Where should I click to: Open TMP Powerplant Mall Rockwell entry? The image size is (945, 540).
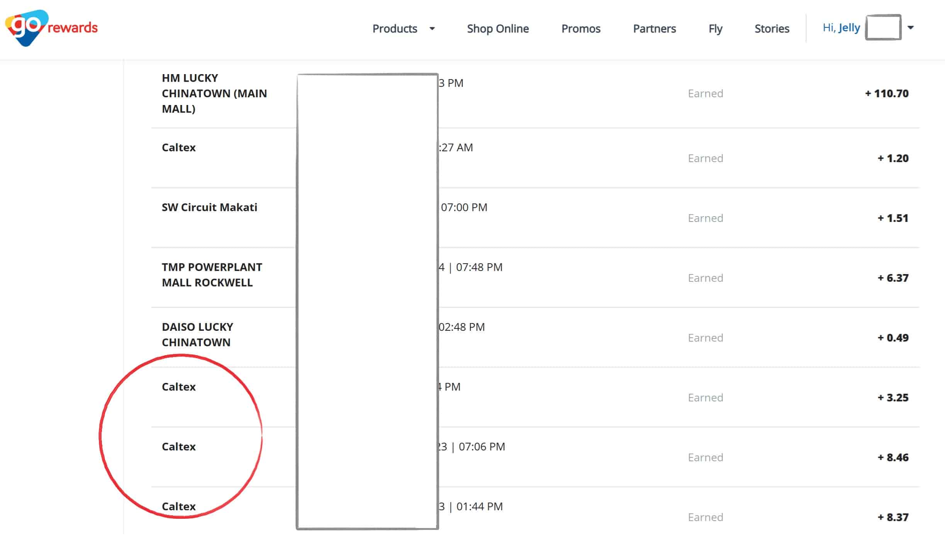[212, 275]
